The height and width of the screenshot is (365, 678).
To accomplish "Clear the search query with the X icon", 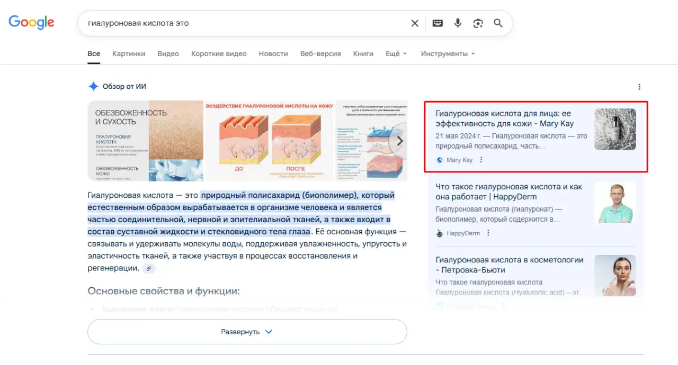I will tap(415, 23).
